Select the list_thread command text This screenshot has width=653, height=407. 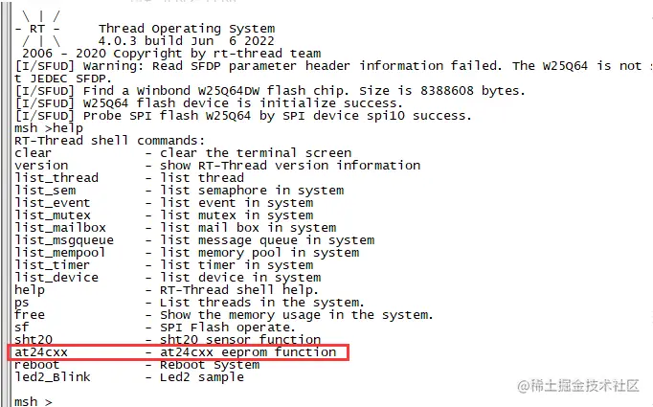click(x=56, y=178)
